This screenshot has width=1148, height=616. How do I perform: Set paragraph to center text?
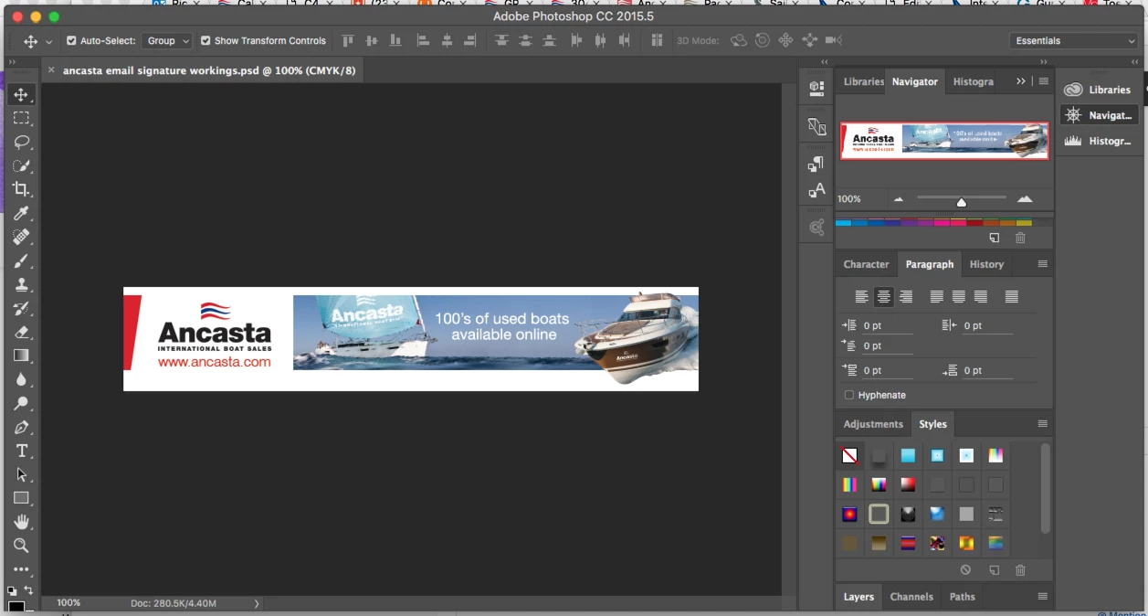(x=883, y=297)
